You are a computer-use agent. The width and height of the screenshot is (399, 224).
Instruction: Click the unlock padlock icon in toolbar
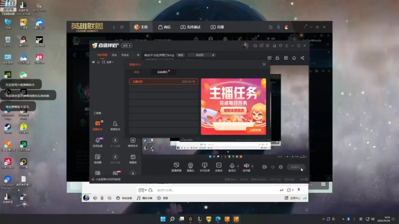277,58
